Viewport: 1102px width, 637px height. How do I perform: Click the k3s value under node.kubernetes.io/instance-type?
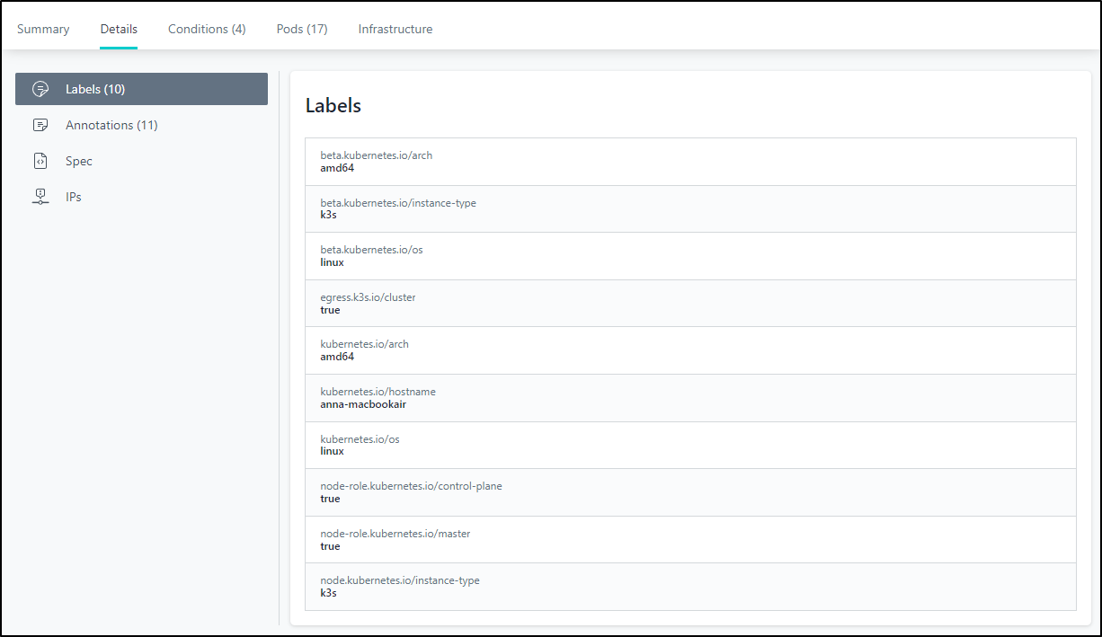[x=328, y=593]
